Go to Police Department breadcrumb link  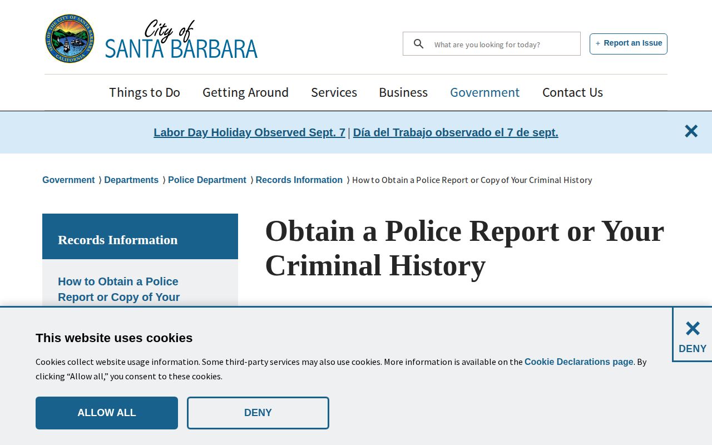point(207,180)
